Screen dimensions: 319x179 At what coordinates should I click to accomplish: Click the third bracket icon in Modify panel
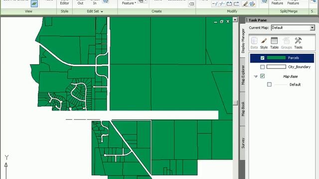(229, 3)
